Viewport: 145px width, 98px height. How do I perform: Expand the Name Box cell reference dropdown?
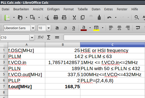(x=32, y=37)
